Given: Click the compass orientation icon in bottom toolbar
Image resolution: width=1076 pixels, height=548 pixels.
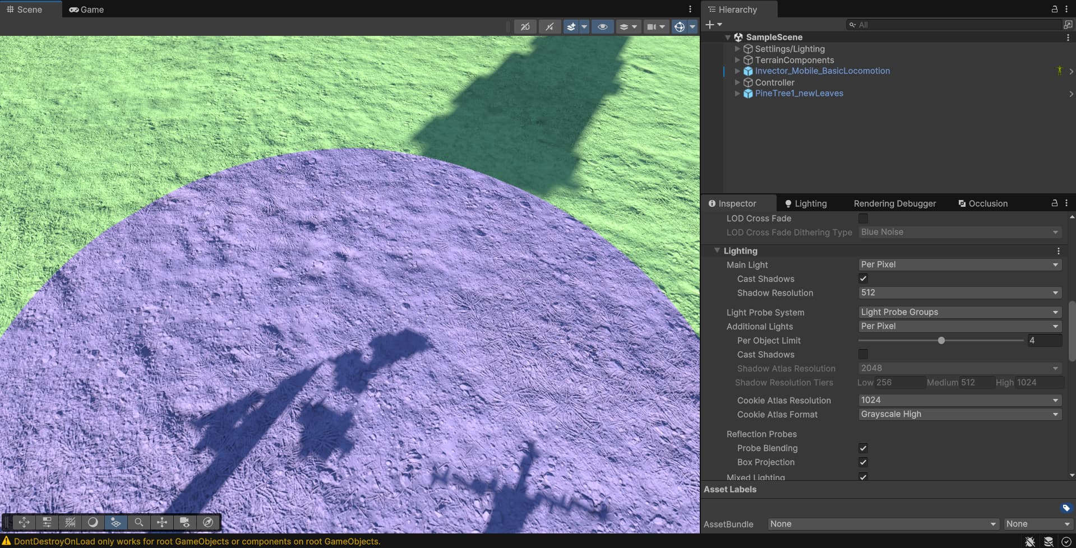Looking at the screenshot, I should click(208, 522).
